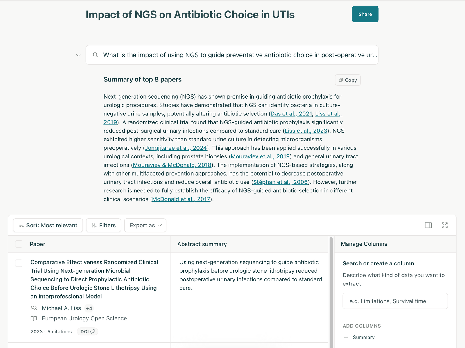The image size is (465, 348).
Task: Show more authors via +4 badge
Action: (x=89, y=308)
